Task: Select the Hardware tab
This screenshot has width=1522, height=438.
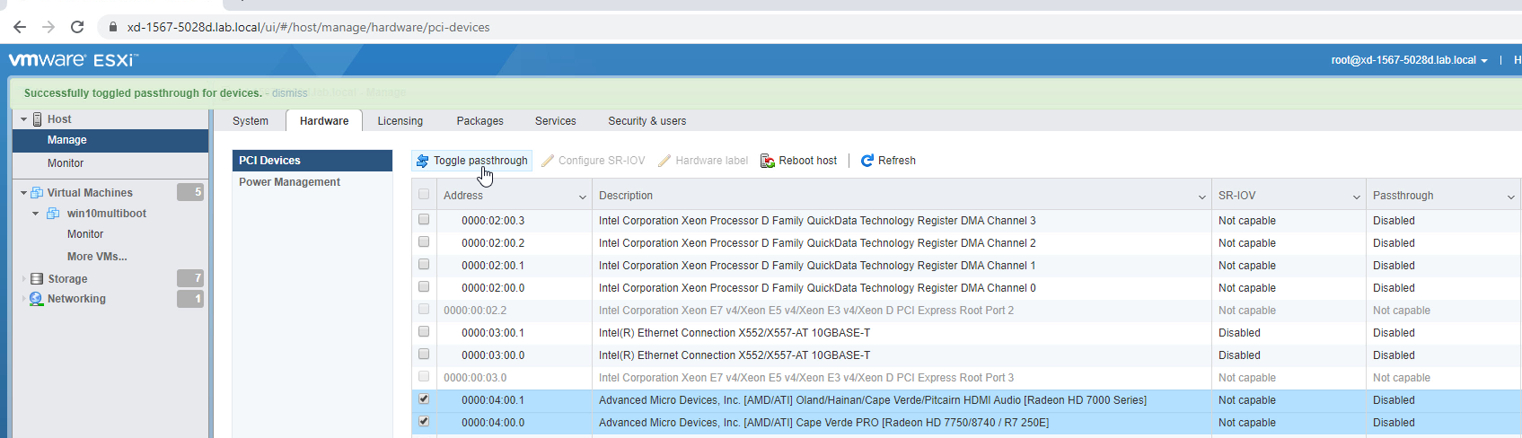Action: pyautogui.click(x=324, y=121)
